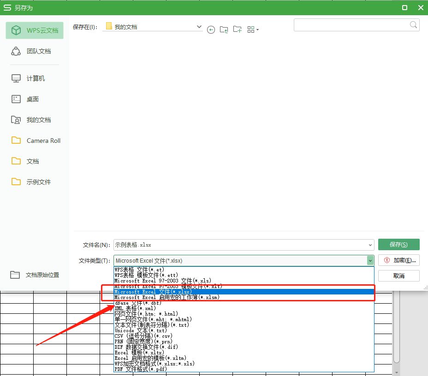The width and height of the screenshot is (428, 376).
Task: Click inside the 文件名 text field
Action: (x=240, y=245)
